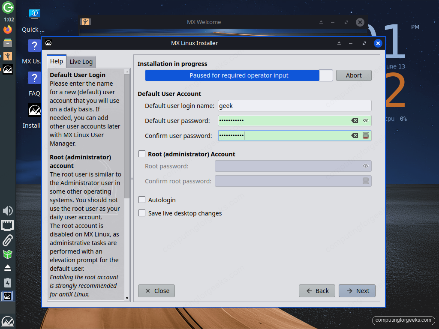Abort the installation
Image resolution: width=439 pixels, height=329 pixels.
(354, 75)
